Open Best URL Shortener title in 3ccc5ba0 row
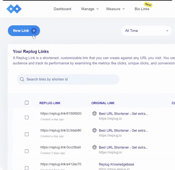The width and height of the screenshot is (175, 170). [124, 147]
